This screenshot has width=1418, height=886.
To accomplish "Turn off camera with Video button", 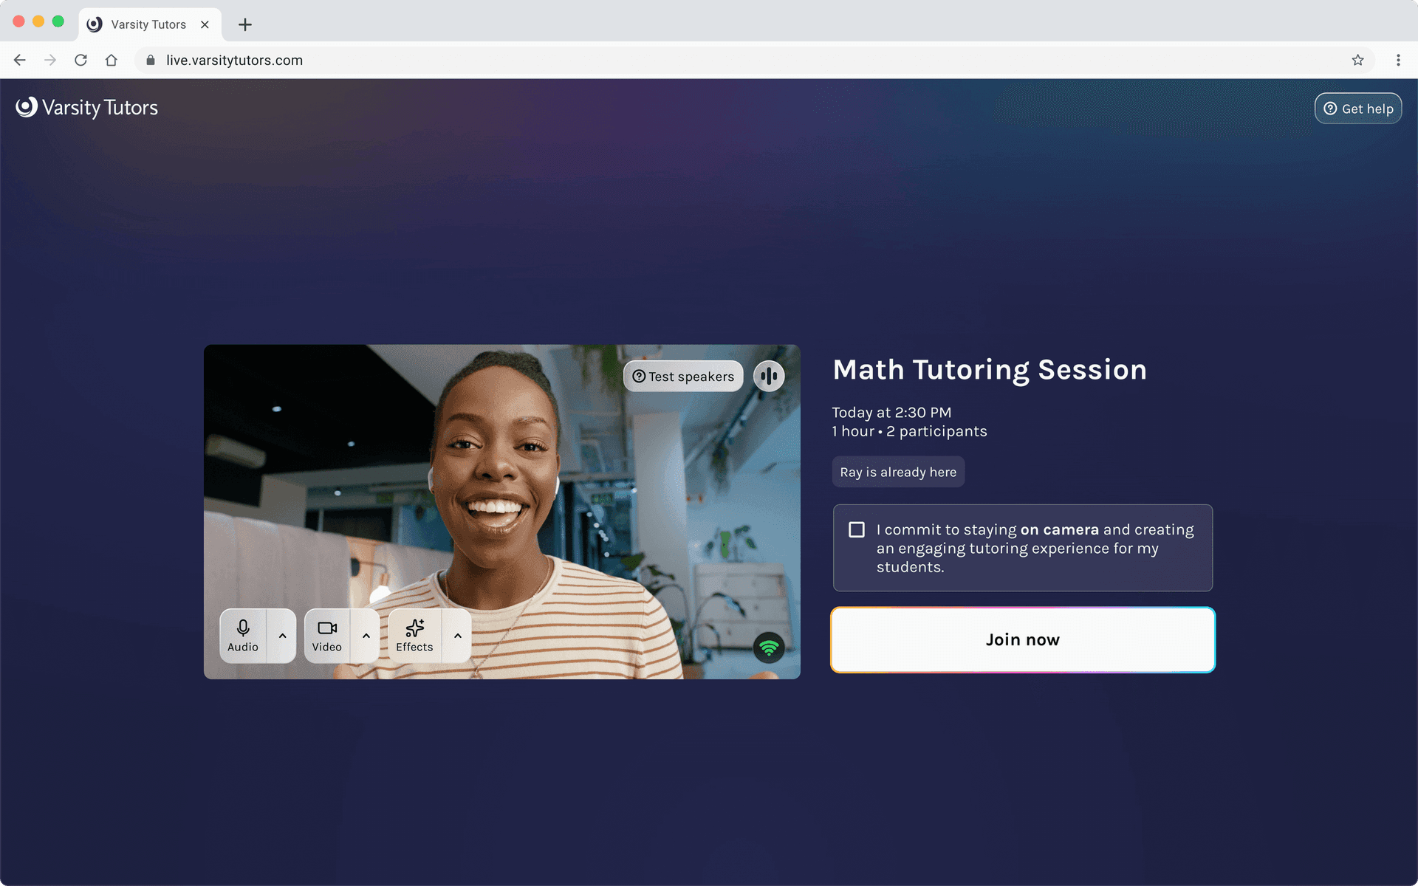I will [326, 636].
